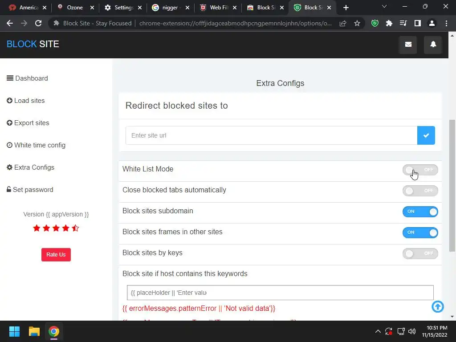
Task: Focus the Enter site url field
Action: 271,135
